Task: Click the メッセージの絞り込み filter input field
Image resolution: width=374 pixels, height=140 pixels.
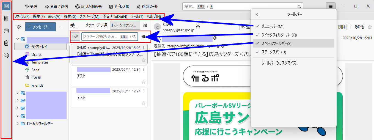Action: (x=101, y=37)
